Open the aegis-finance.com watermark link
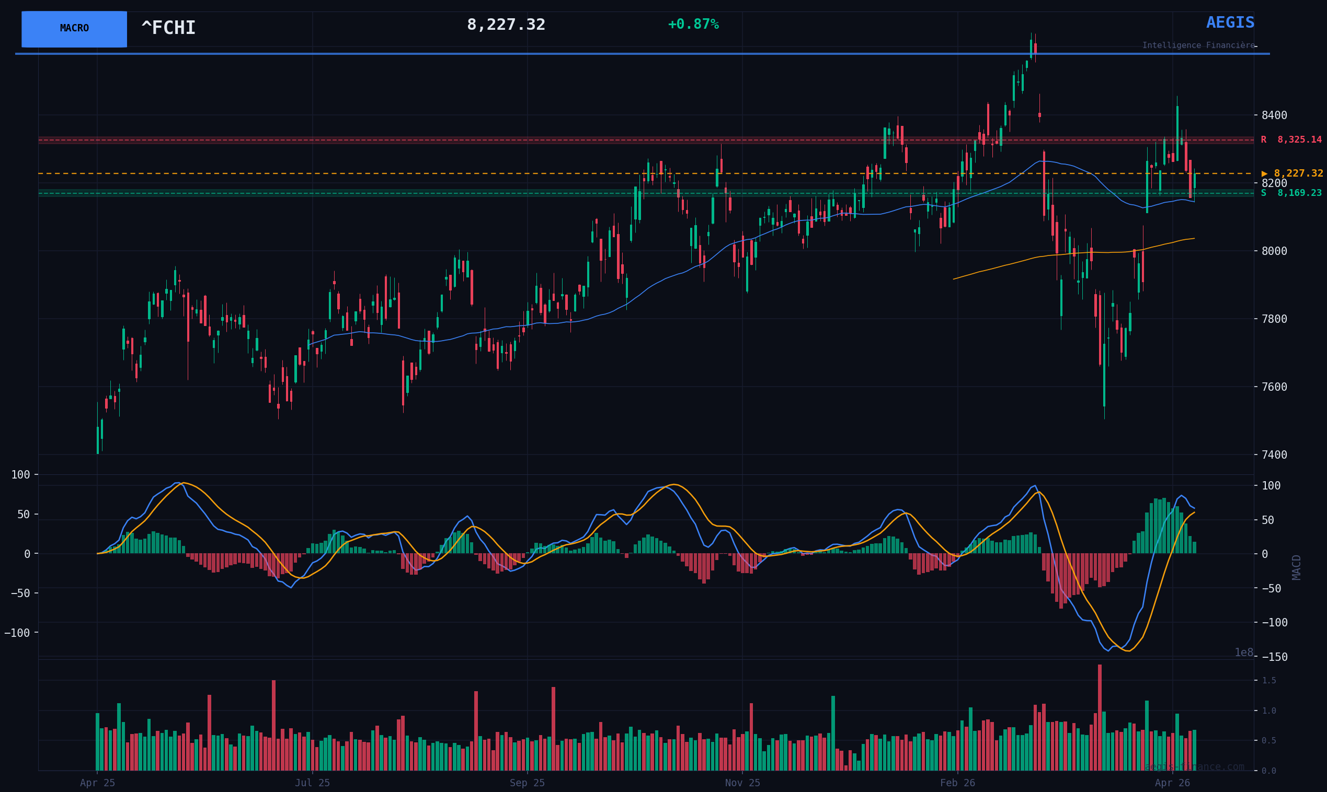1327x792 pixels. coord(1194,767)
